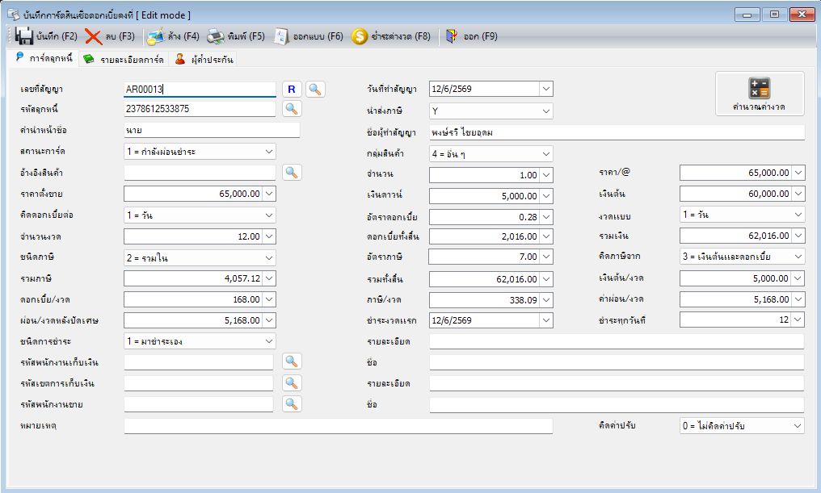
Task: Click the save floppy disk icon (F2)
Action: click(24, 36)
